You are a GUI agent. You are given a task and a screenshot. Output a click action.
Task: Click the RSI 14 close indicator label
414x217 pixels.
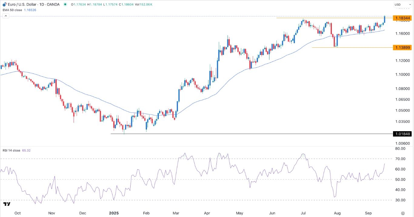point(11,150)
